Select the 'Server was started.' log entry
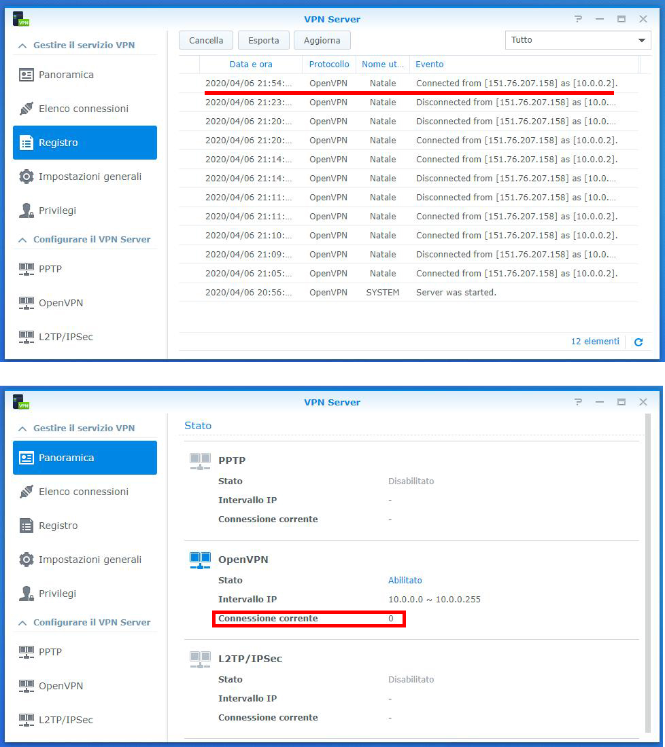The image size is (665, 747). pyautogui.click(x=409, y=293)
